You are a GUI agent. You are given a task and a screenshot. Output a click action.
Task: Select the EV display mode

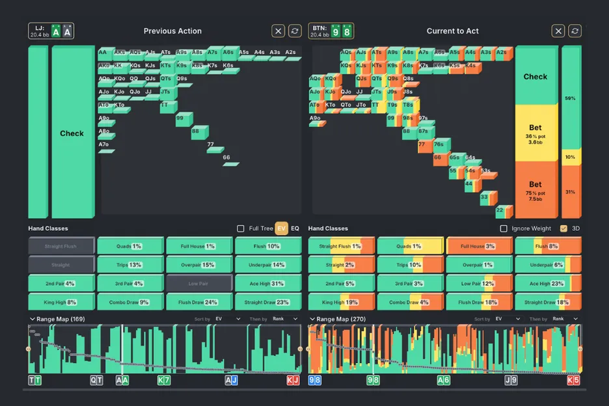pyautogui.click(x=281, y=228)
